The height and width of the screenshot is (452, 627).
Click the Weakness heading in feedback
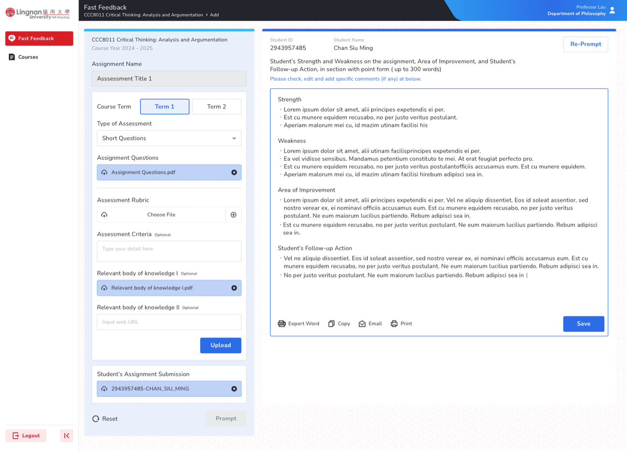(292, 141)
